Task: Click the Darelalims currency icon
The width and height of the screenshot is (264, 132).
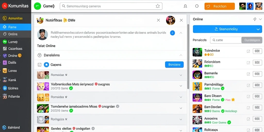Action: tap(39, 55)
